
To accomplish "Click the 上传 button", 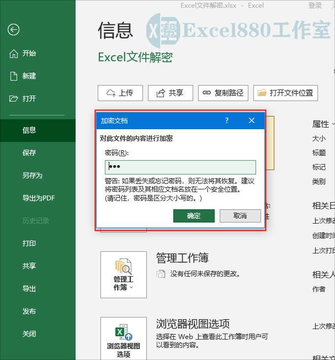I will (120, 93).
